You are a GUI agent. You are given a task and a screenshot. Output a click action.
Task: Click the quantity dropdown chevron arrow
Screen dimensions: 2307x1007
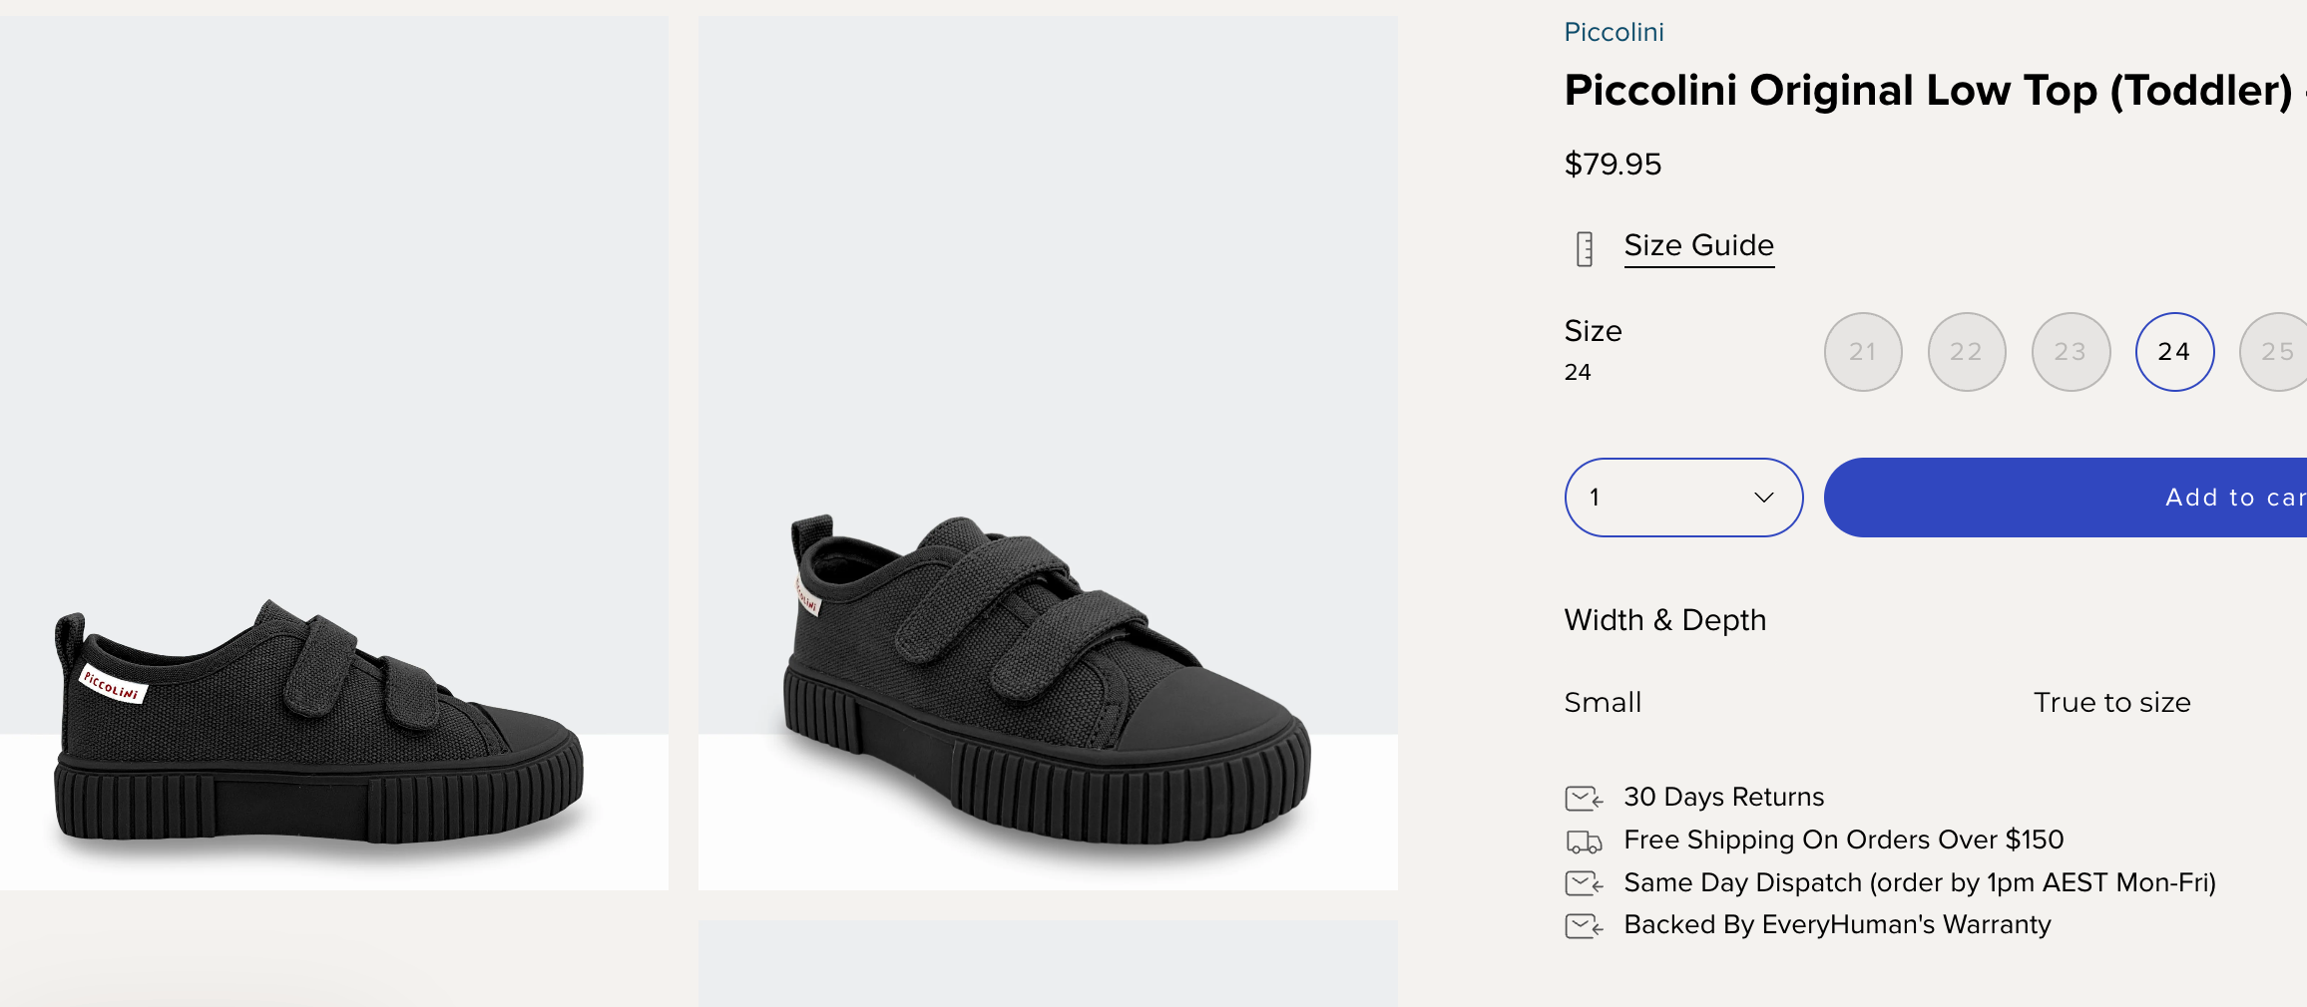click(x=1763, y=498)
